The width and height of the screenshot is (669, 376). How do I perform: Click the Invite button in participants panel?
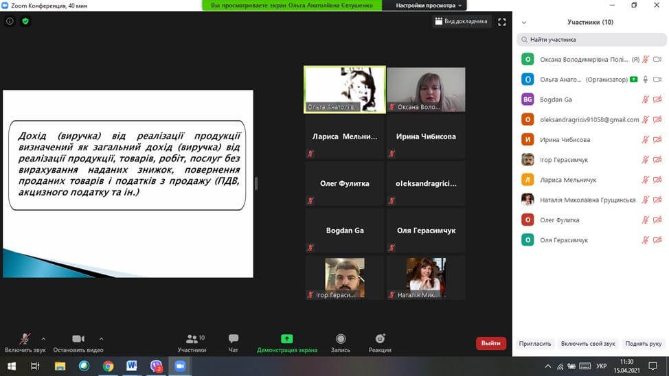pos(535,343)
